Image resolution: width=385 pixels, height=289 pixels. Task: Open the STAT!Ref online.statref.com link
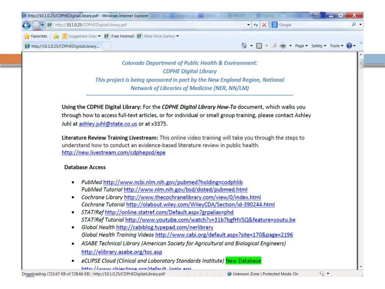coord(169,212)
